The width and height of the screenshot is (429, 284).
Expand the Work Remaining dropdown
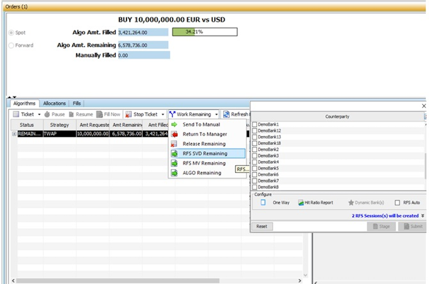(217, 114)
